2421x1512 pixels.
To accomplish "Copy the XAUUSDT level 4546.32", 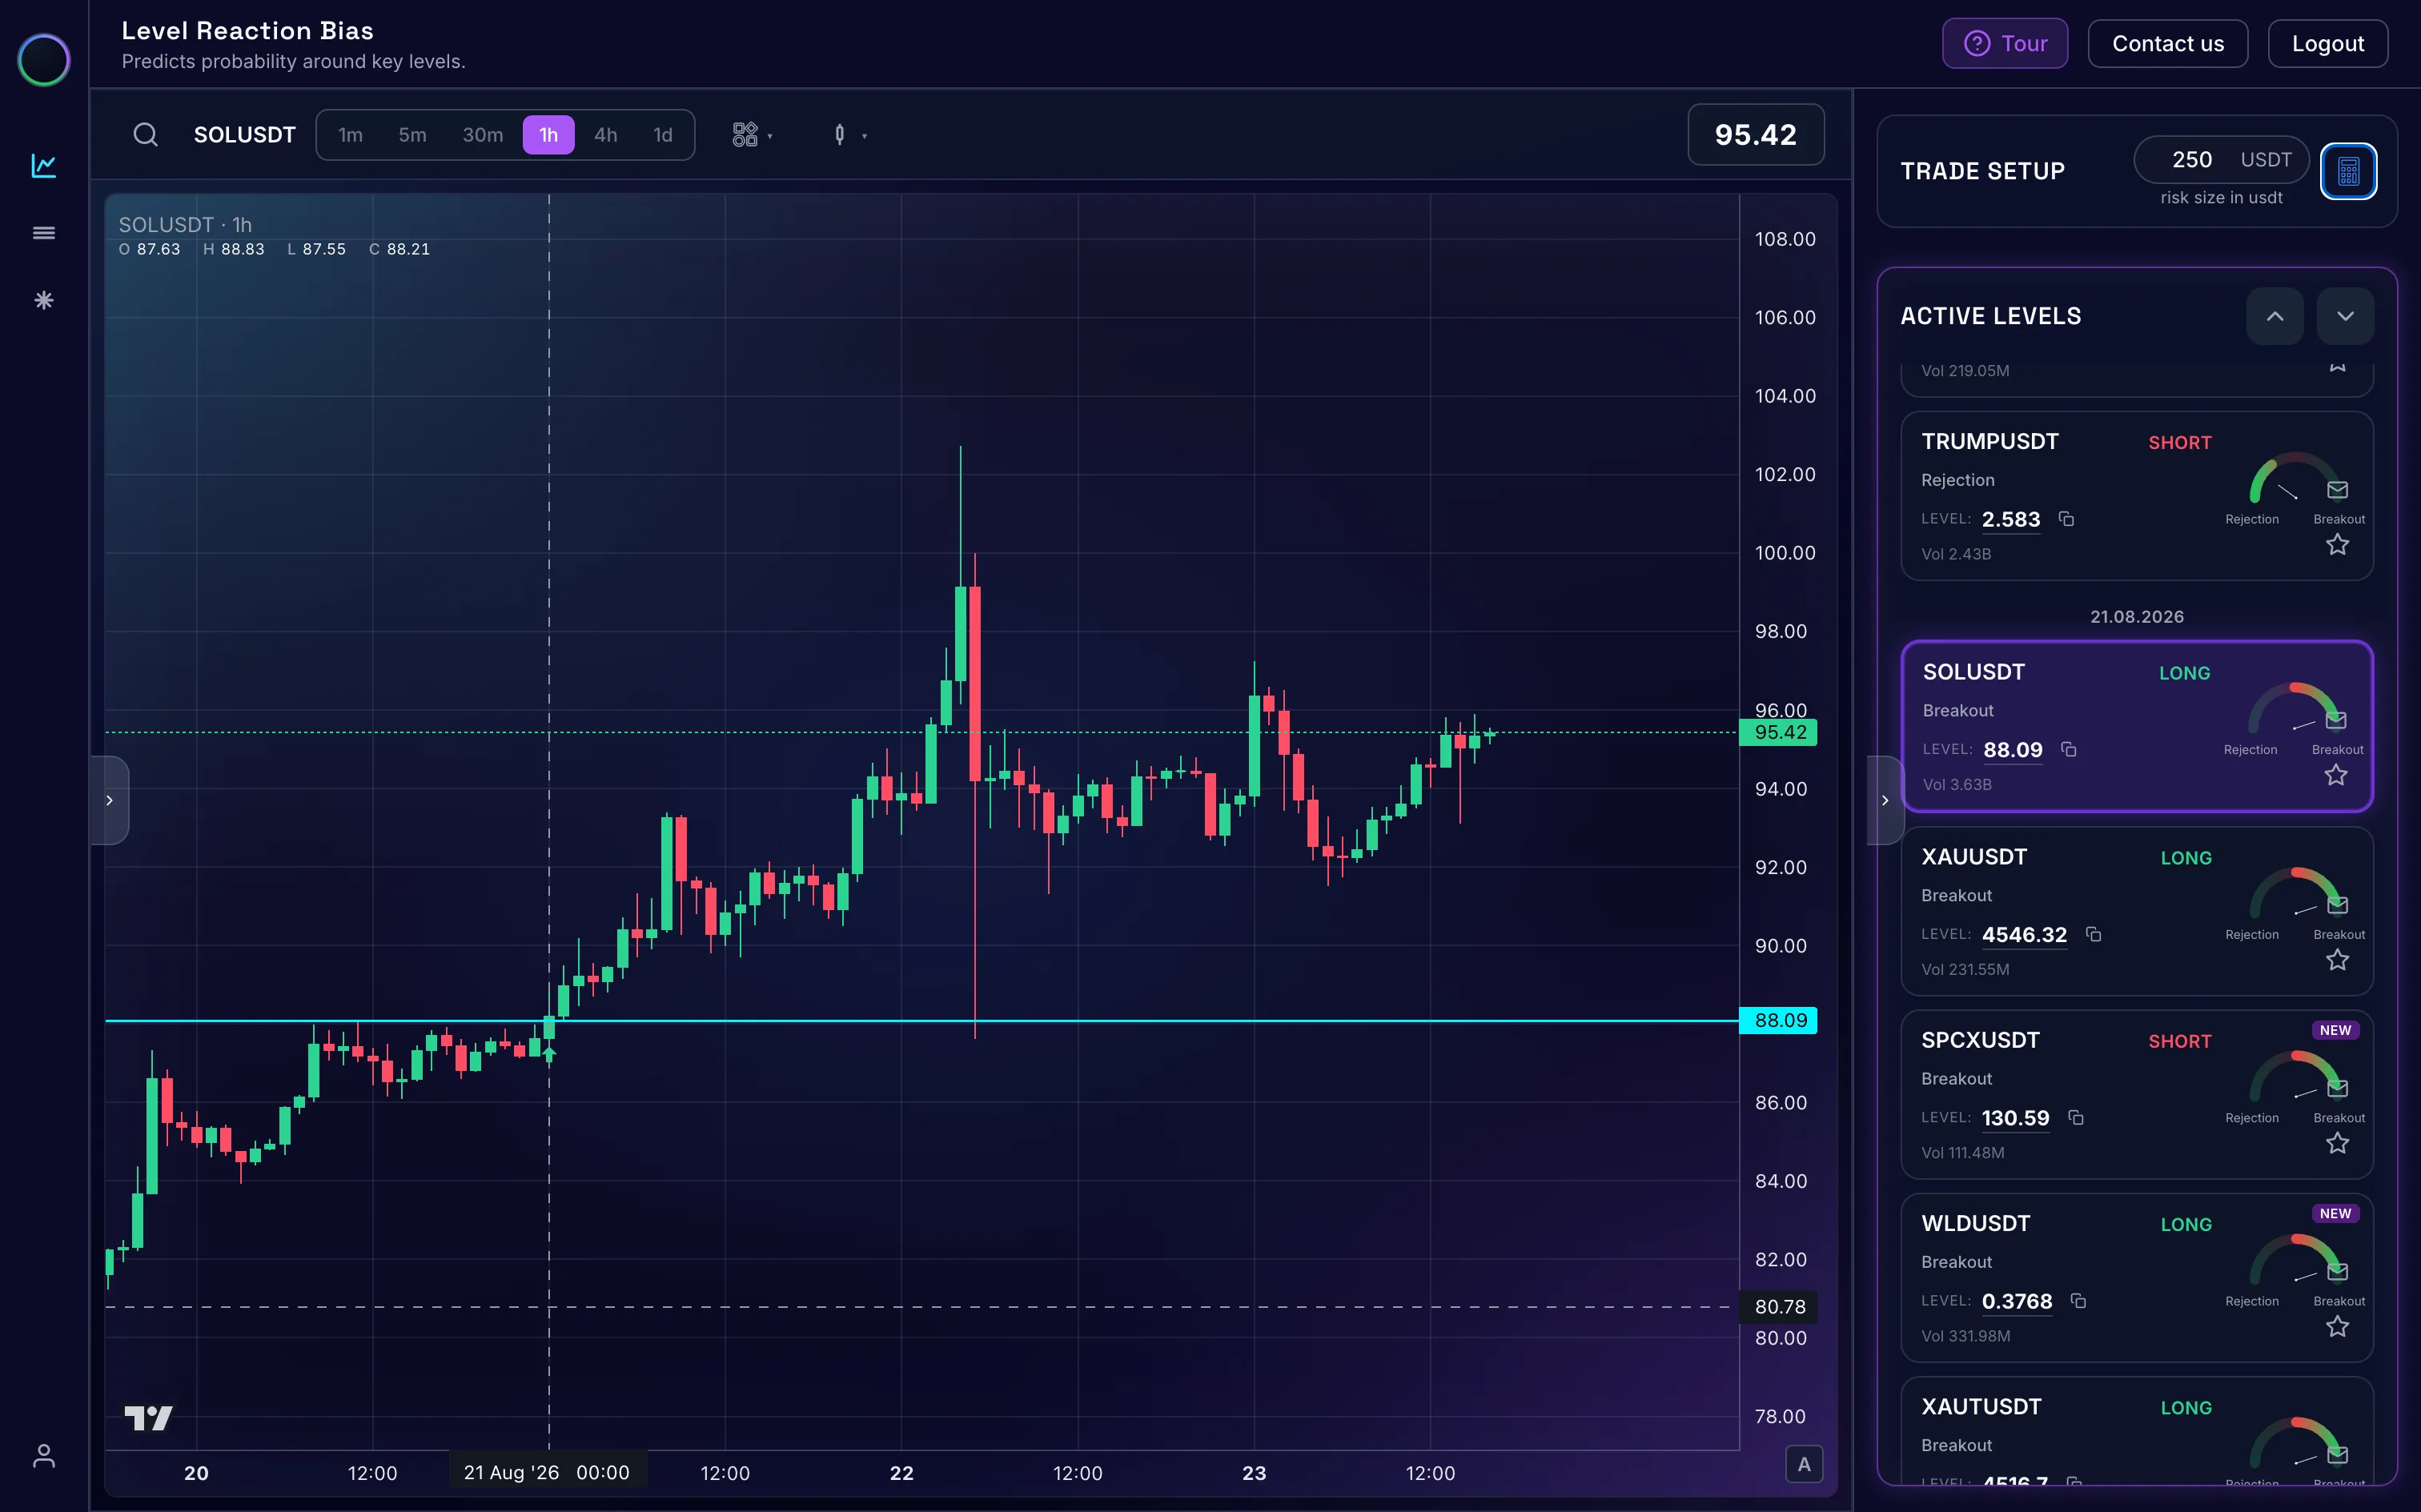I will tap(2093, 934).
